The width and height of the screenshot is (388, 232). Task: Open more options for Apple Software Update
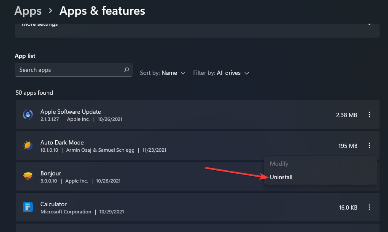tap(369, 115)
